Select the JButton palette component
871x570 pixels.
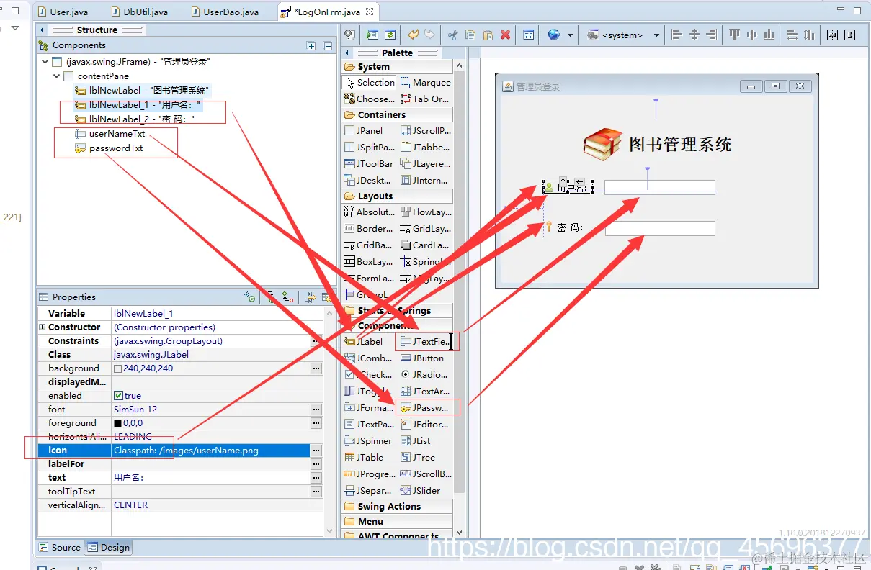[x=424, y=358]
